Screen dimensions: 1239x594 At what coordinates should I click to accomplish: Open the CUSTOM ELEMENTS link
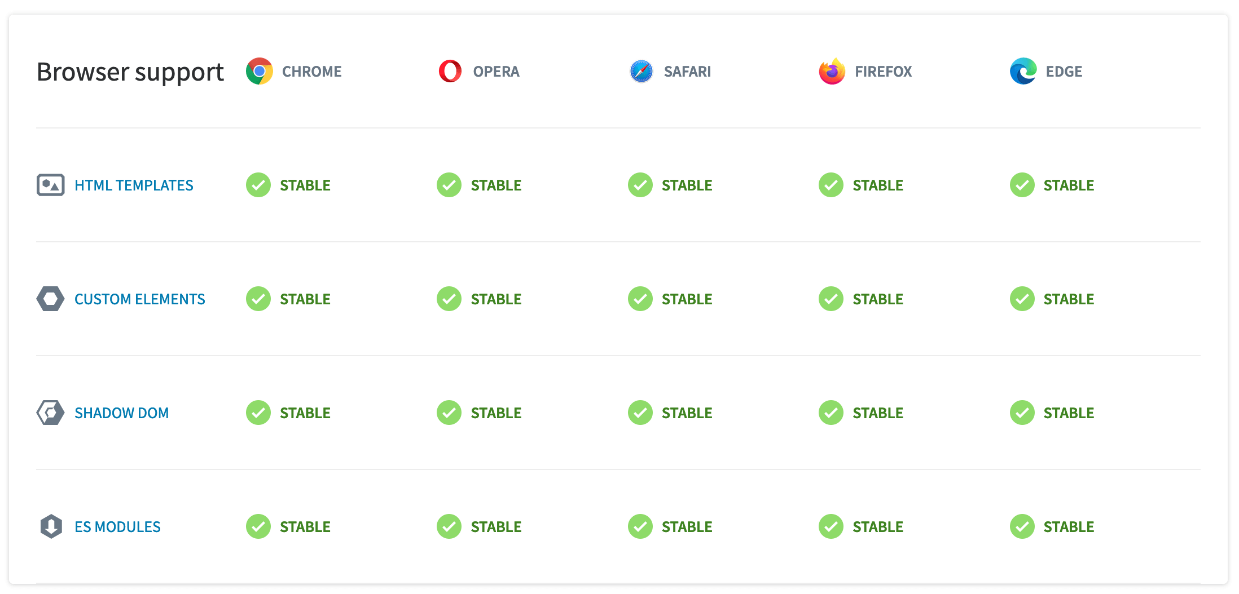[x=139, y=299]
